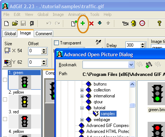The width and height of the screenshot is (165, 137).
Task: Select the webpage folder in tree
Action: pos(102,120)
